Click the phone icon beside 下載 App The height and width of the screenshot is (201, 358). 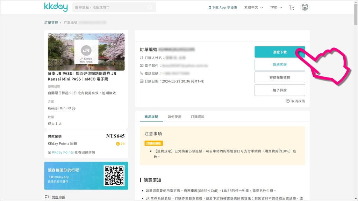coord(210,8)
